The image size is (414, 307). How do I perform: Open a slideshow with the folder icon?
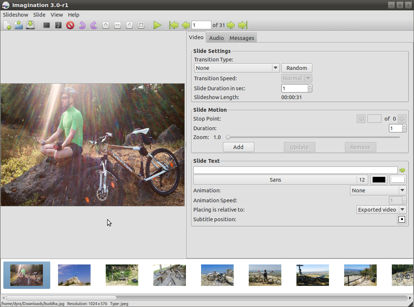pos(18,25)
